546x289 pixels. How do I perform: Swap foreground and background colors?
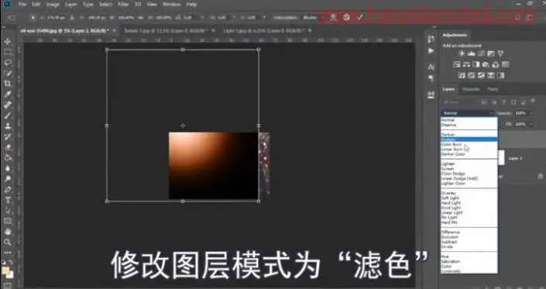11,262
